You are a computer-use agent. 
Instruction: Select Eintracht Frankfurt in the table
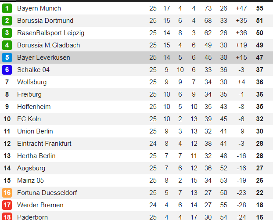[x=44, y=144]
